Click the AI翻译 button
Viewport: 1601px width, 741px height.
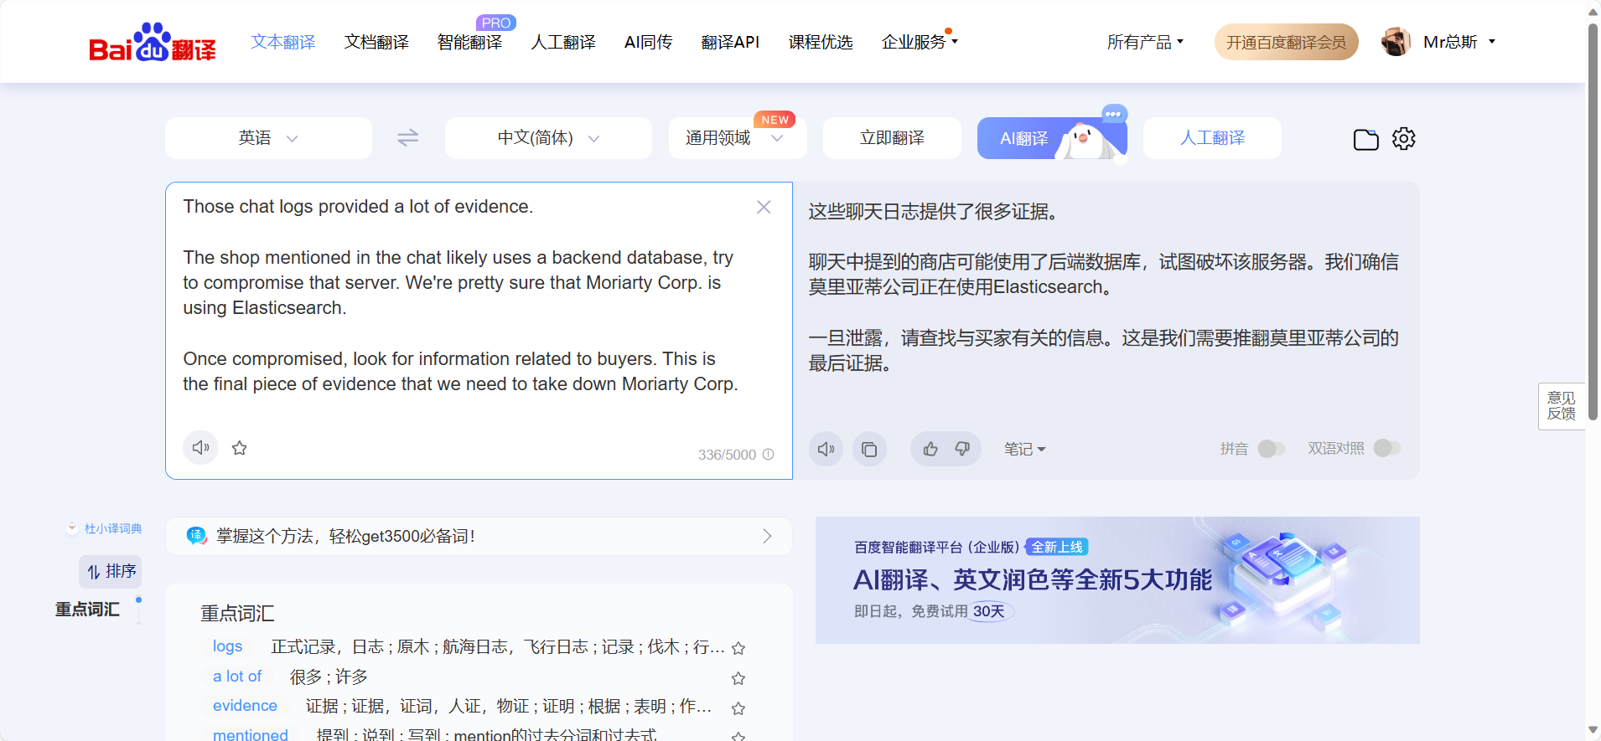pos(1052,138)
